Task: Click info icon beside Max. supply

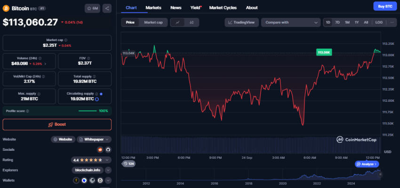Action: click(39, 94)
